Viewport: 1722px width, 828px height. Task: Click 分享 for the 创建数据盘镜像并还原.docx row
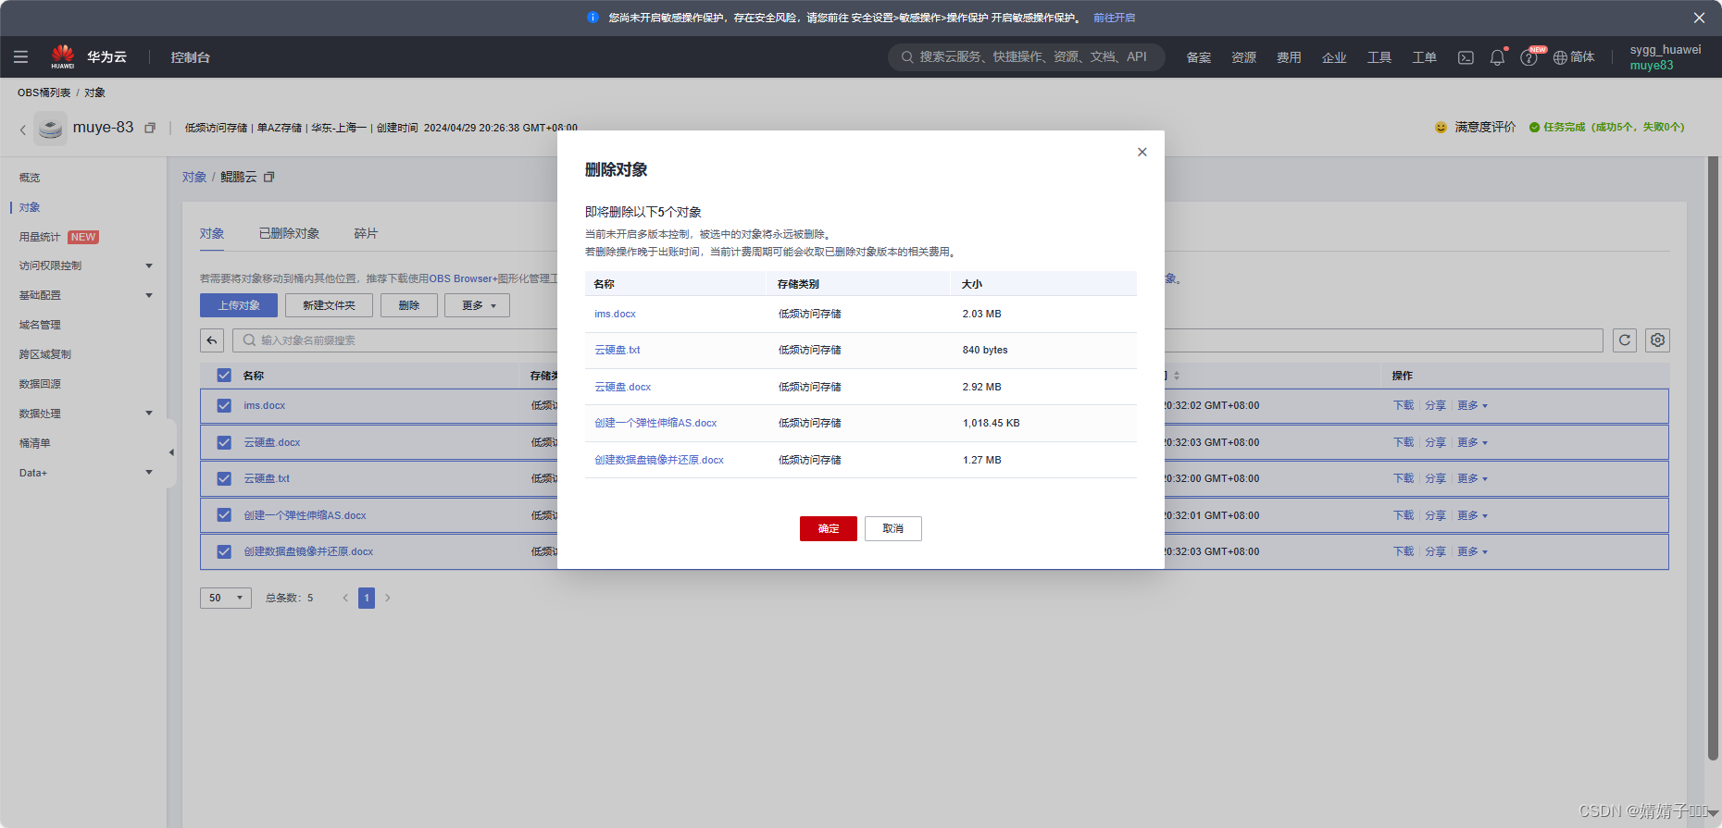click(1435, 551)
